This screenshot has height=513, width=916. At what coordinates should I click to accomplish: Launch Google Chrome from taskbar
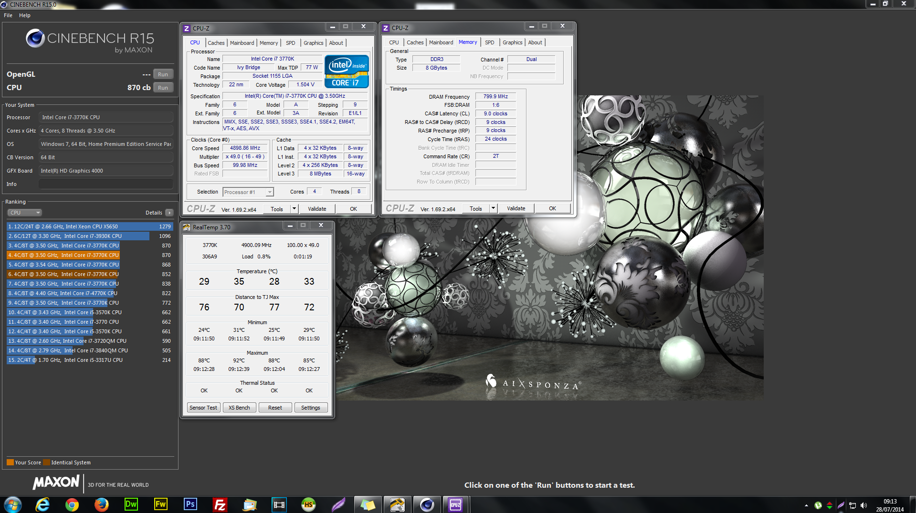coord(72,504)
